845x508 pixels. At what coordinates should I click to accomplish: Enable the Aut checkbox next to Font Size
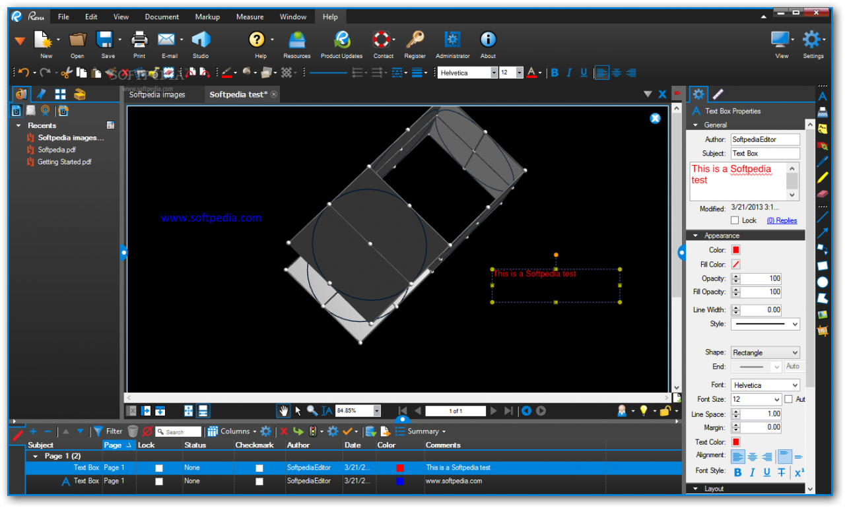pyautogui.click(x=787, y=399)
